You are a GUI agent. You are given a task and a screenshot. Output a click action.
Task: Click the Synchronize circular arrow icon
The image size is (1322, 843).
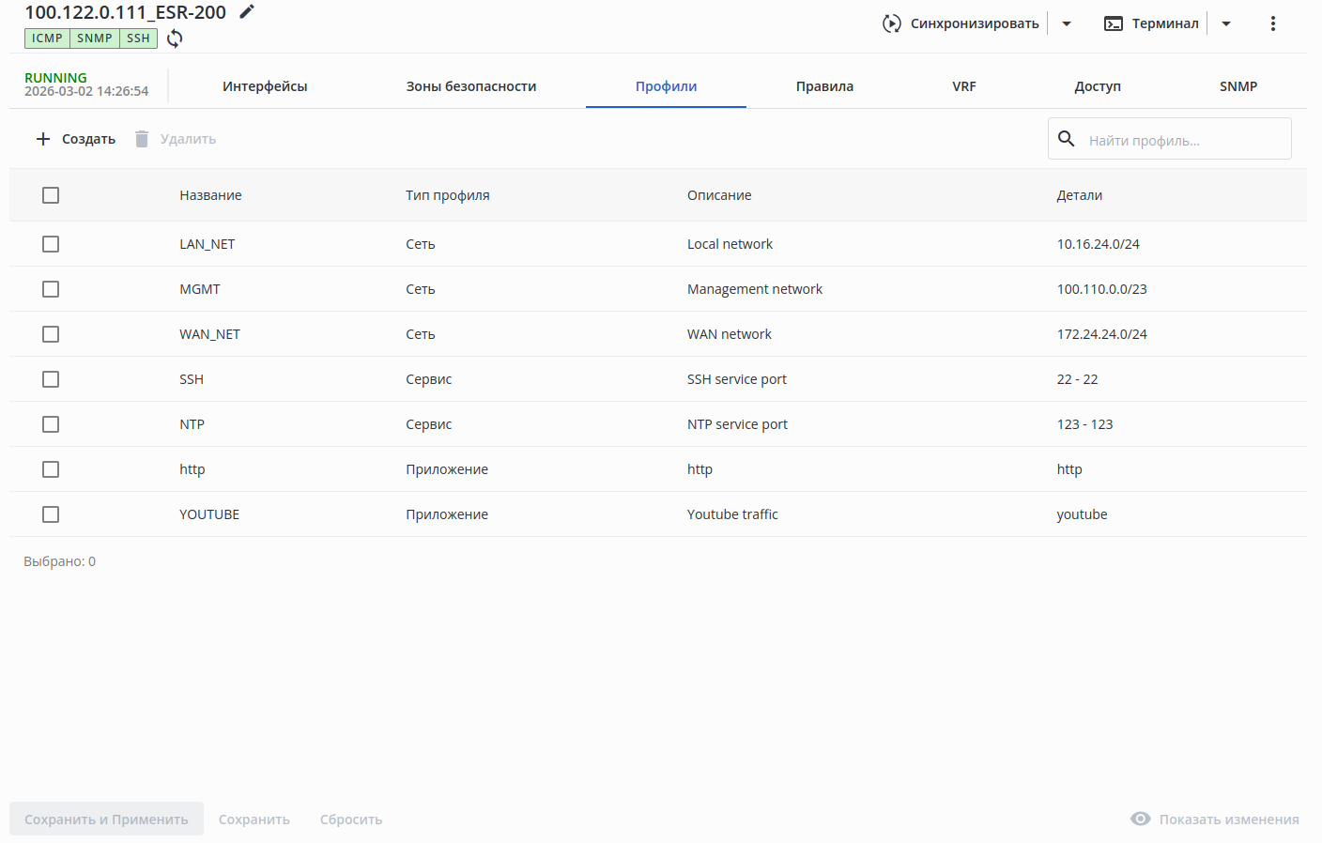coord(891,23)
